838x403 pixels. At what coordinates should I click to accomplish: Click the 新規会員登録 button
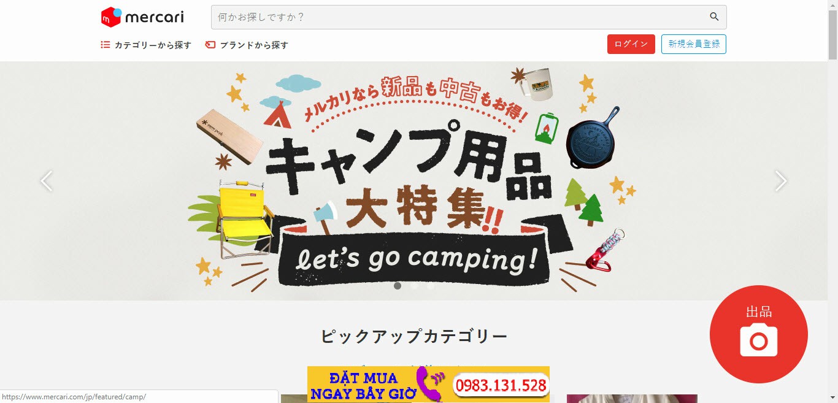(694, 44)
